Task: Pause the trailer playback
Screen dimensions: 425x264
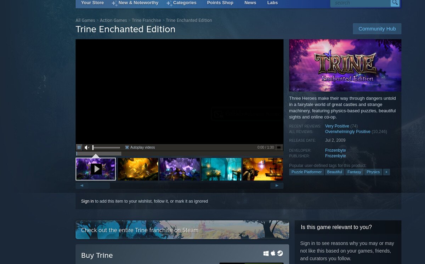Action: (x=79, y=147)
